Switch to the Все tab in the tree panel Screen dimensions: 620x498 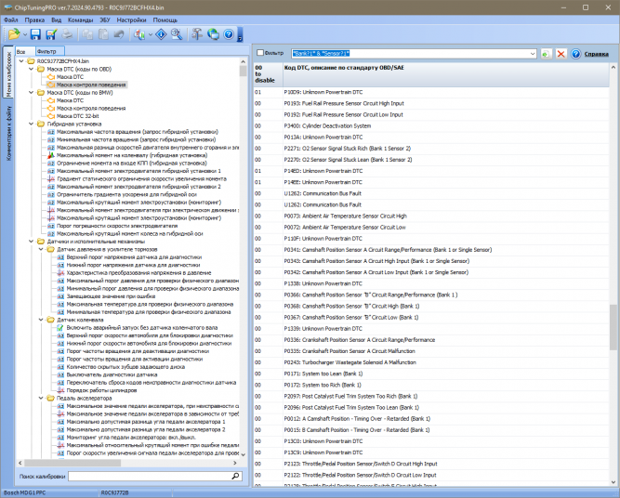click(24, 51)
